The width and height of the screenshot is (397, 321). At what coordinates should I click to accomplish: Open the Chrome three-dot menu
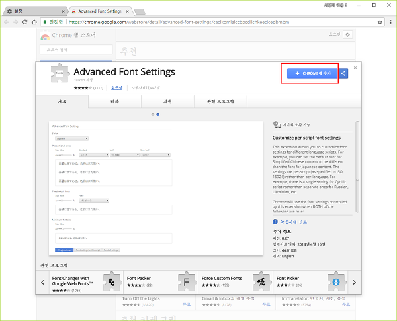click(x=390, y=22)
